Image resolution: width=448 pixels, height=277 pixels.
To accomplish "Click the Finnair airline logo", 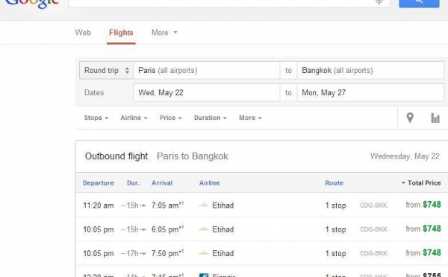I will point(204,276).
